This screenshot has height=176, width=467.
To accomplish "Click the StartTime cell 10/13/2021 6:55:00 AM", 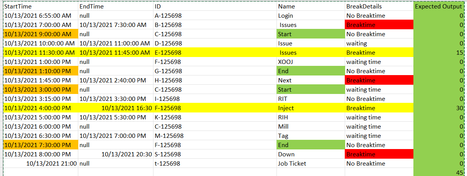I will pos(40,16).
